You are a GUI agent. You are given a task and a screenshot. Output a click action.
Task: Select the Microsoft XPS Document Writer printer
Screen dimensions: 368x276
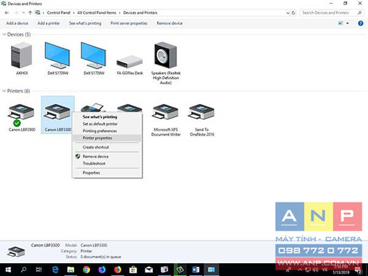166,112
